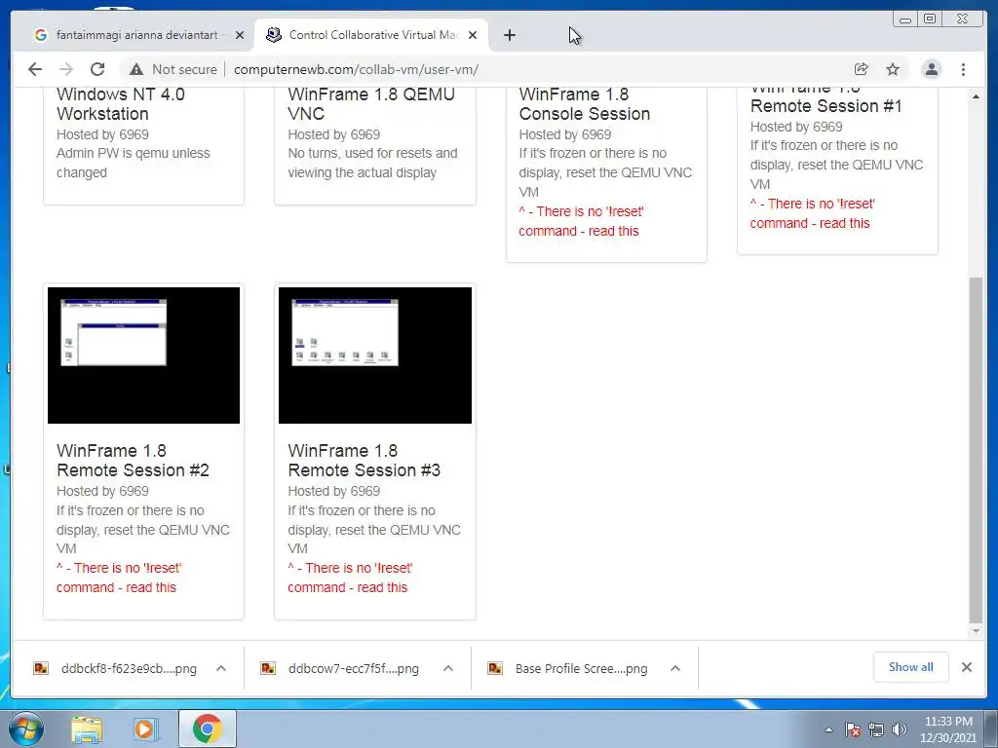Click WinFrame 1.8 Remote Session #1 title
The height and width of the screenshot is (748, 998).
click(x=825, y=100)
